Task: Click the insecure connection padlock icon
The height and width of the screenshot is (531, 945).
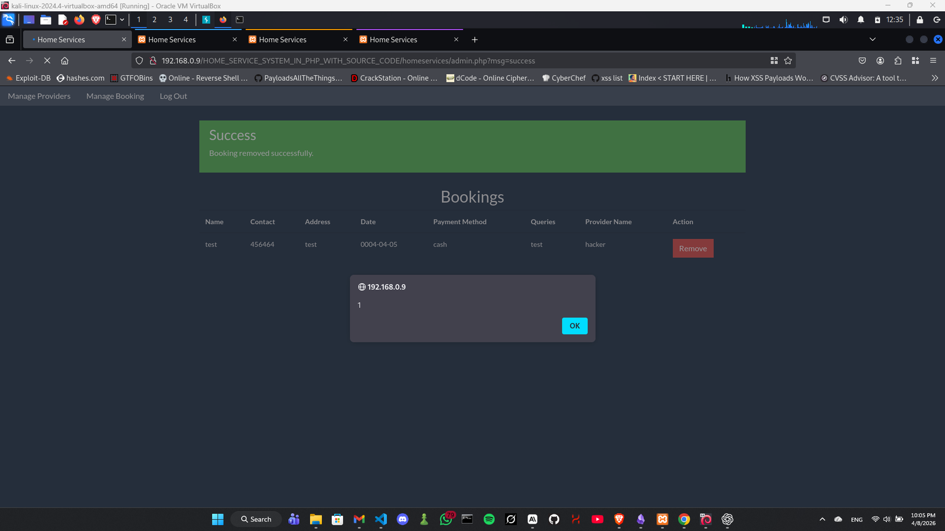Action: pos(152,61)
